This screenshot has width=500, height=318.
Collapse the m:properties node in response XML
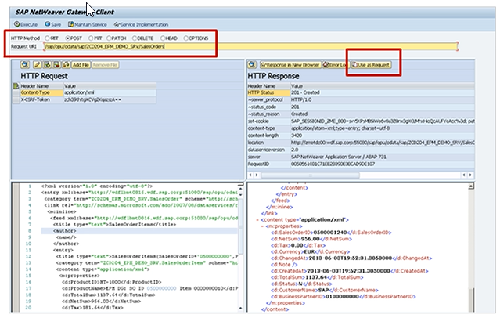coord(264,227)
